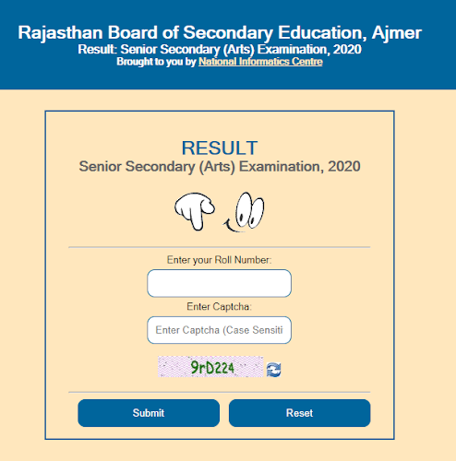The width and height of the screenshot is (456, 461).
Task: Focus the Roll Number input field
Action: click(219, 283)
